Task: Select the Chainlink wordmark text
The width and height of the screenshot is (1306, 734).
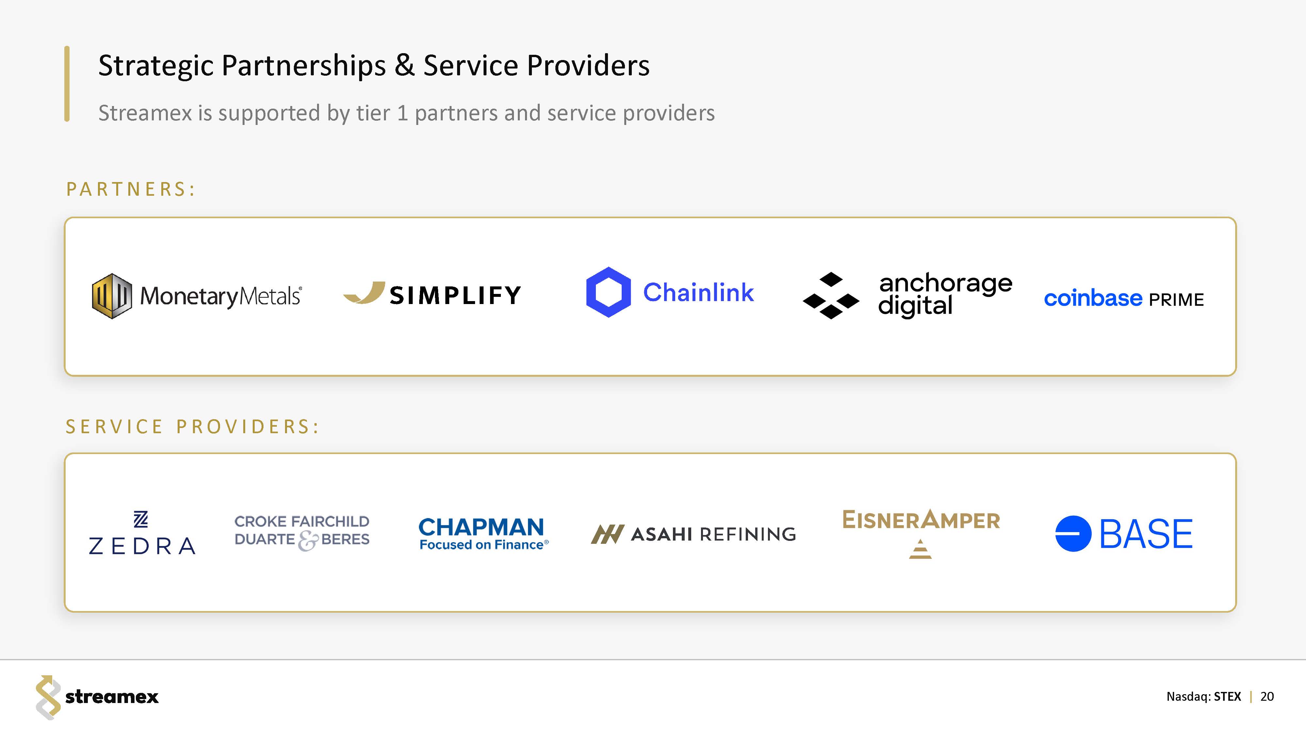Action: click(x=698, y=292)
